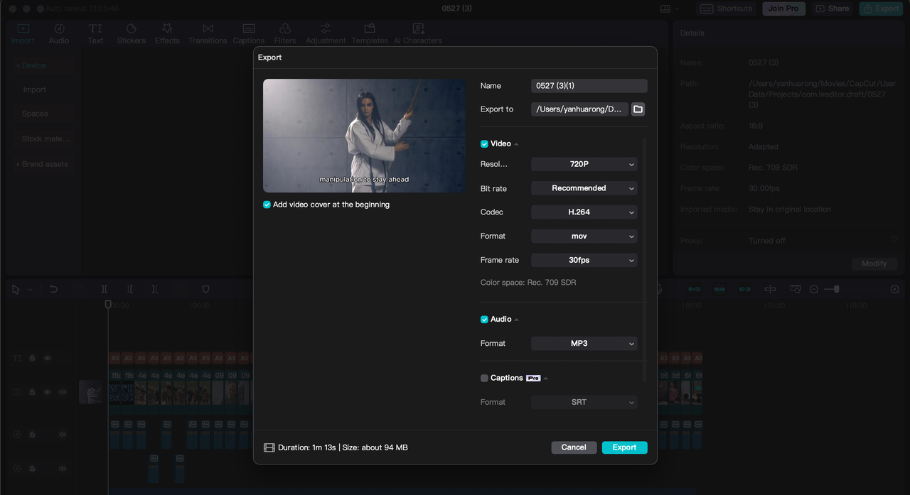This screenshot has width=910, height=495.
Task: Zoom in the timeline with plus icon
Action: (x=895, y=290)
